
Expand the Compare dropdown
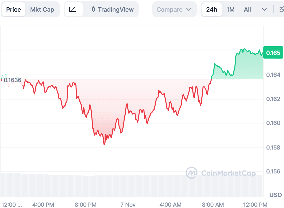click(x=174, y=9)
